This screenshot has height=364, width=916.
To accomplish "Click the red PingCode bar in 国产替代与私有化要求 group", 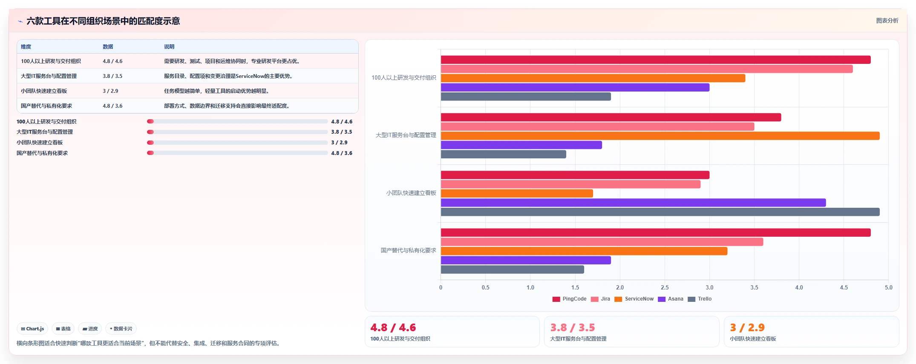I will [656, 232].
